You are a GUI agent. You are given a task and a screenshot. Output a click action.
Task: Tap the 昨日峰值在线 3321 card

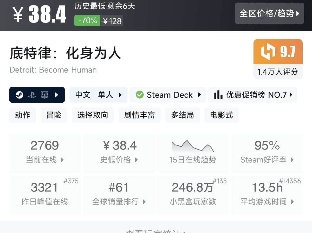45,195
